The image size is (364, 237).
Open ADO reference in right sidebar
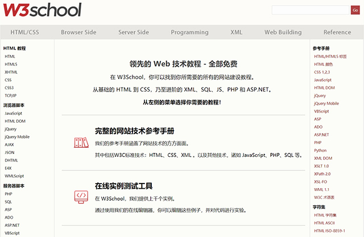tap(318, 127)
